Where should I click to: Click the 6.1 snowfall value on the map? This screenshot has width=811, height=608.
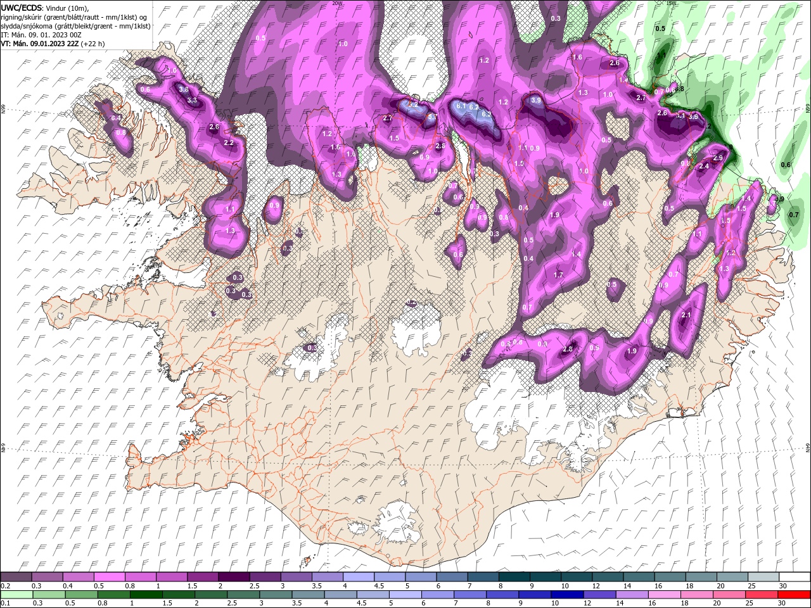461,106
